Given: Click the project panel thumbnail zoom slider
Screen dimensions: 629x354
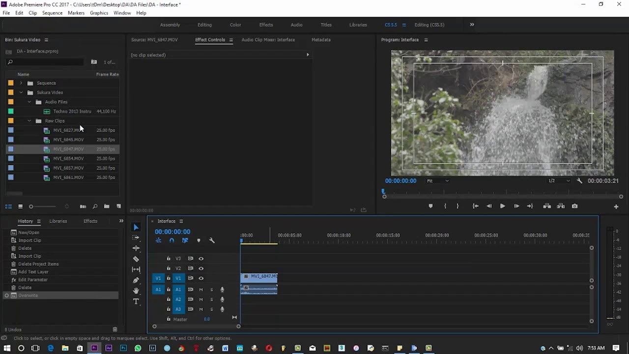Looking at the screenshot, I should click(31, 206).
